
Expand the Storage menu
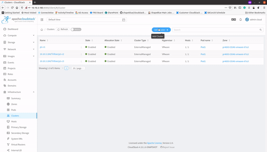18,42
